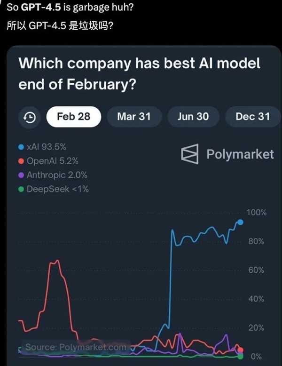Click the green endpoint marker on the chart
This screenshot has width=282, height=366.
point(241,357)
